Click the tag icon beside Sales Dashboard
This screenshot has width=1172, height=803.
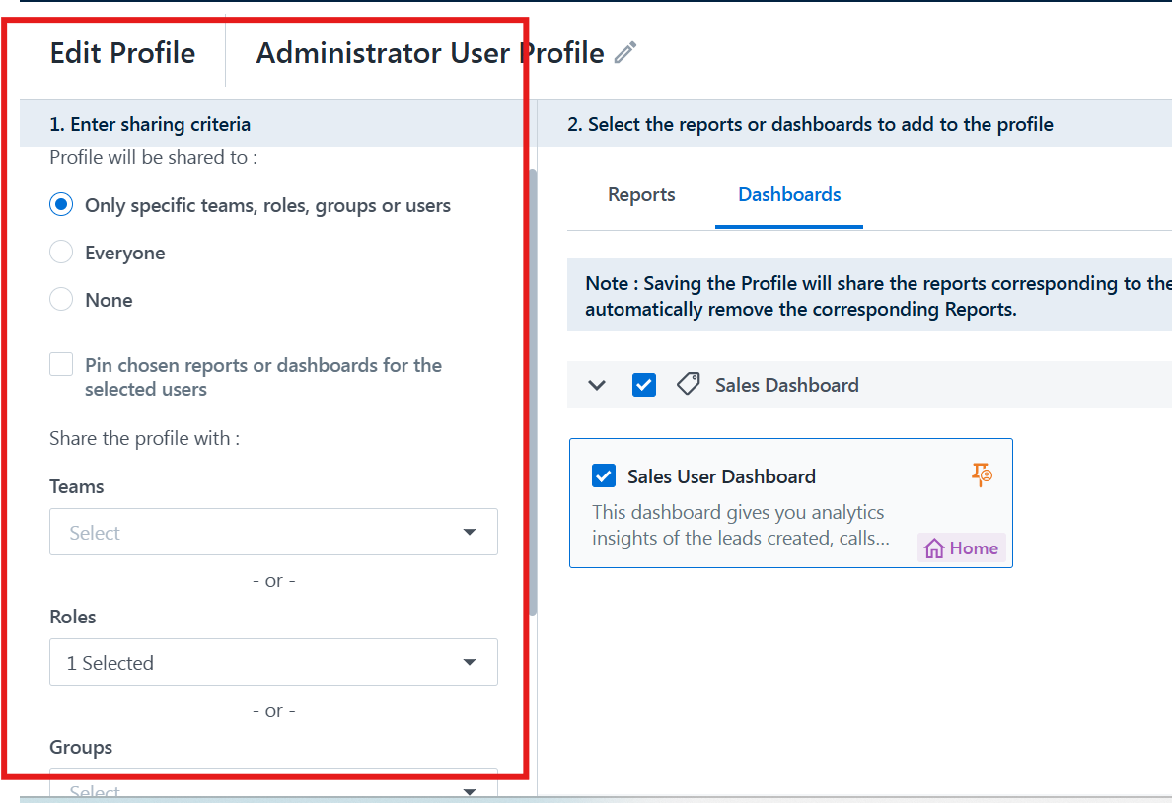point(689,385)
